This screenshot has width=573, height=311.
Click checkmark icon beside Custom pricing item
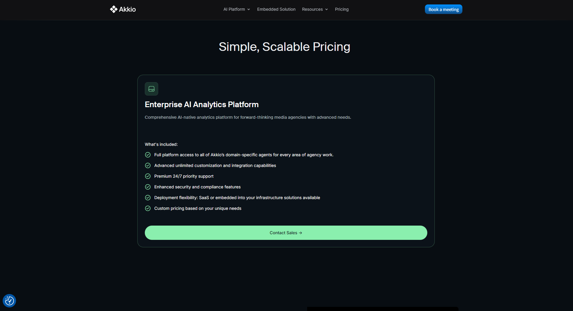click(x=148, y=208)
